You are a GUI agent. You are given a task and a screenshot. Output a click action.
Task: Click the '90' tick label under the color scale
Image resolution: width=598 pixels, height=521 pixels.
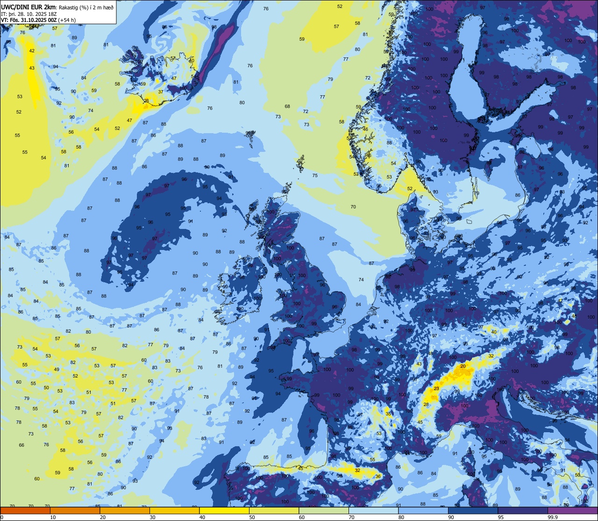[451, 517]
